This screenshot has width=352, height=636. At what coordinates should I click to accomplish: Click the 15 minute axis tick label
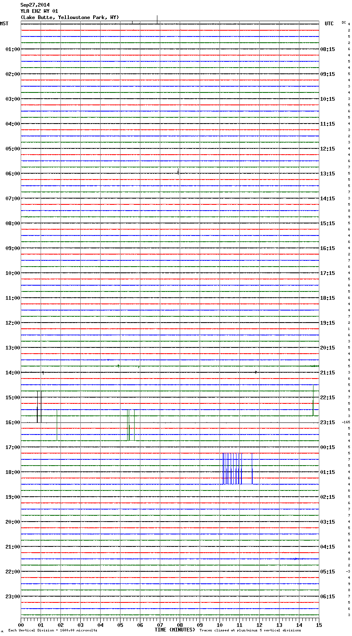[x=319, y=625]
